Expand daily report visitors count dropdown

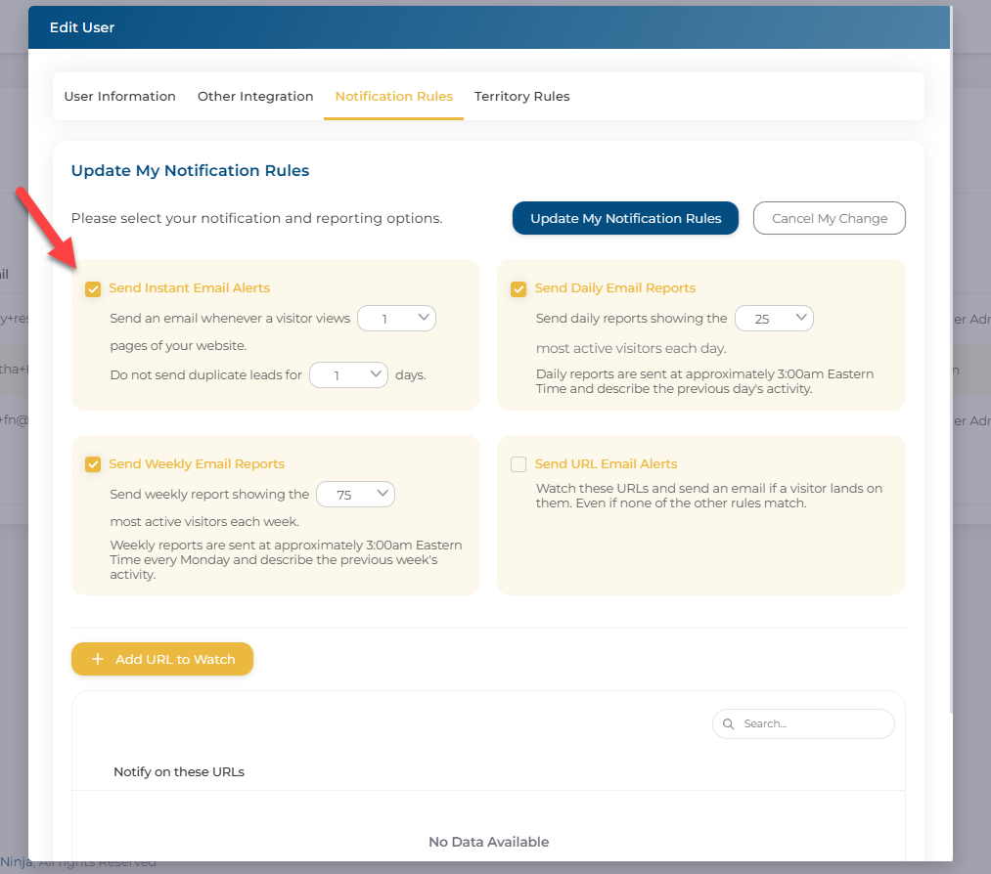774,318
